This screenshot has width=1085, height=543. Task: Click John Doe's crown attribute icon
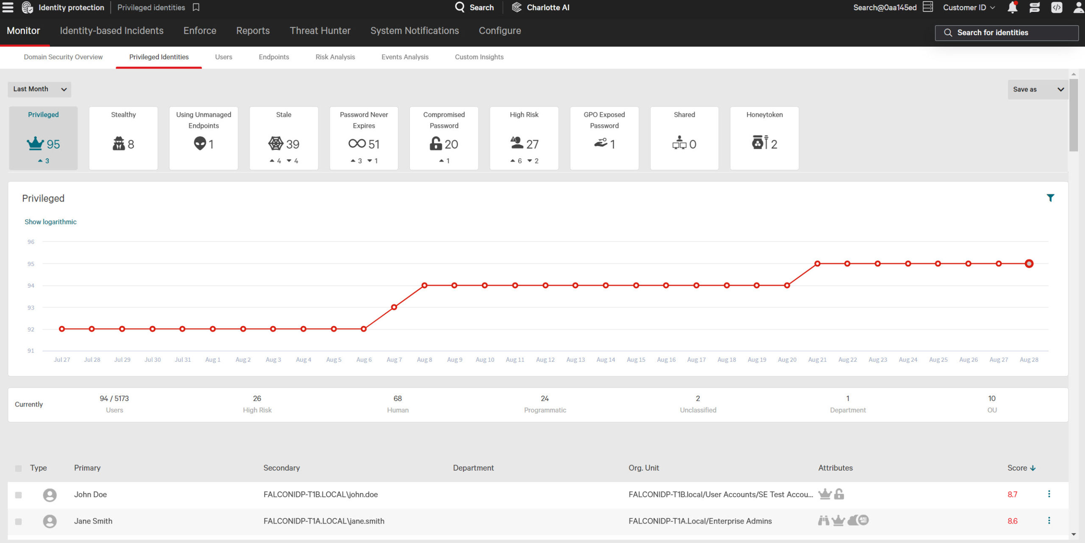pyautogui.click(x=825, y=494)
